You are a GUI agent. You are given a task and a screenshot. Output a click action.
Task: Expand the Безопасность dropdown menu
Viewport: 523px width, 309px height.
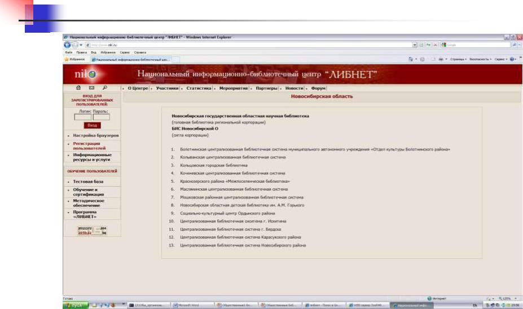coord(480,59)
